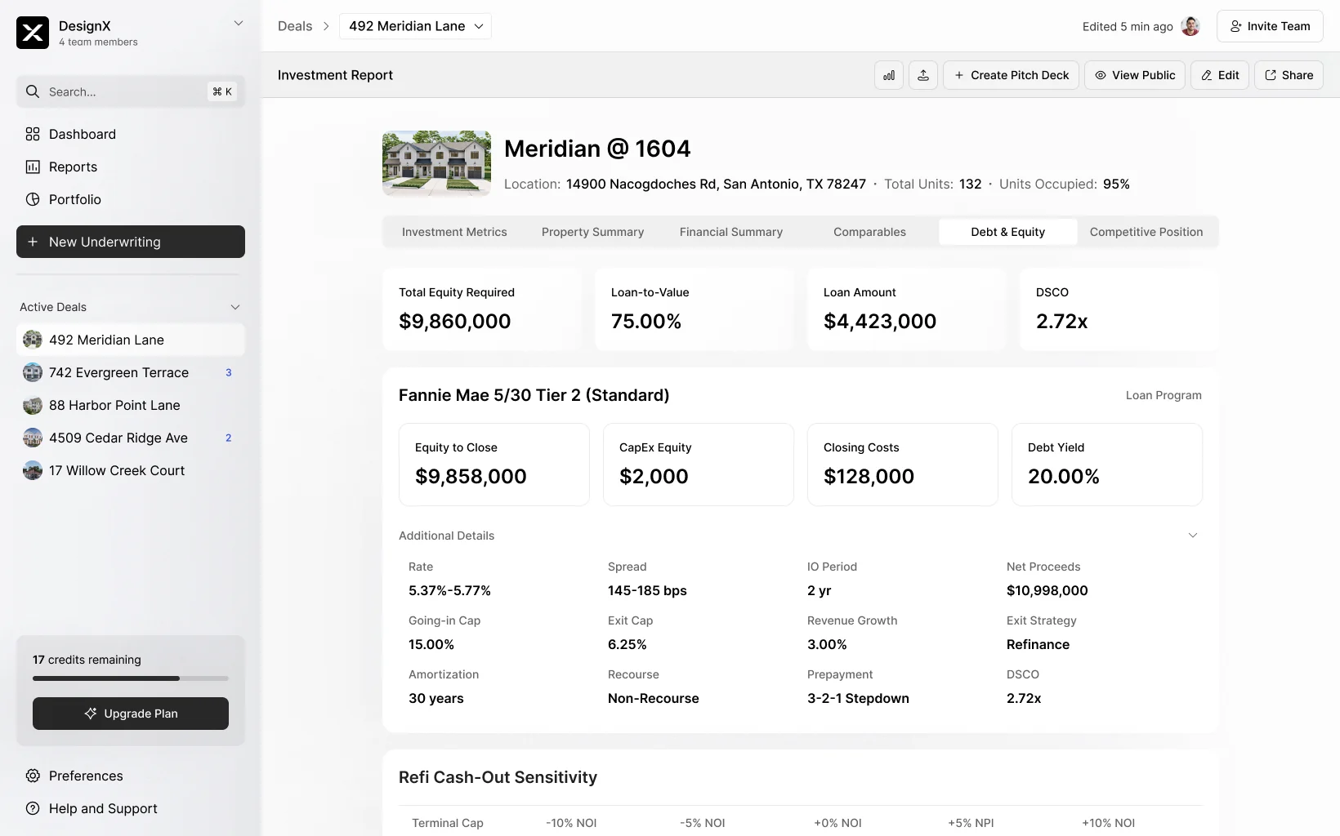The width and height of the screenshot is (1340, 836).
Task: Focus the Search input field
Action: point(131,91)
